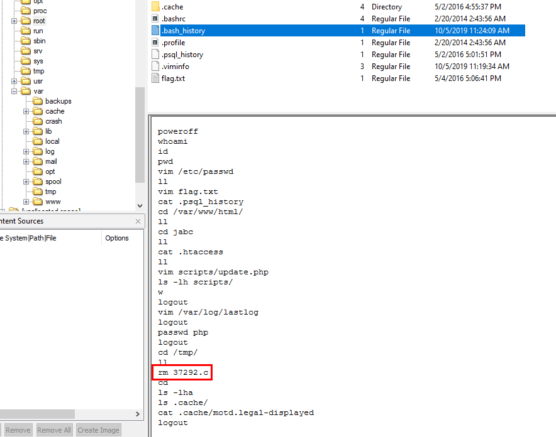This screenshot has height=437, width=556.
Task: Click the evidence tree vertical scrollbar thumb
Action: 140,135
